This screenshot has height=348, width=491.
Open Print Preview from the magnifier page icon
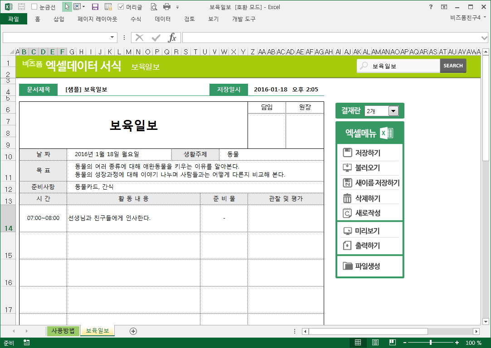(x=154, y=7)
